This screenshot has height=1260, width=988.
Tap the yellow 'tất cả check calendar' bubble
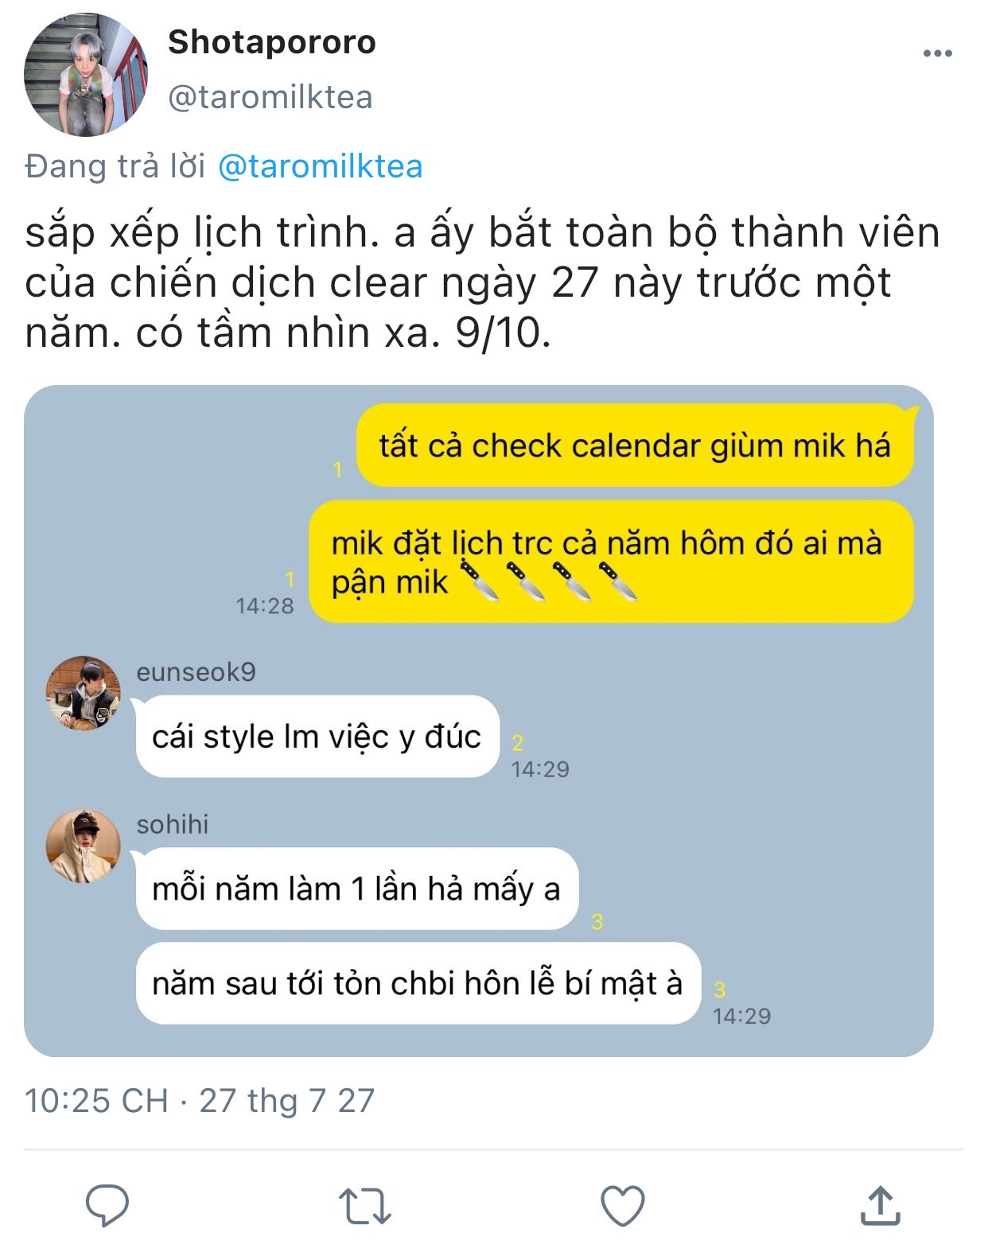635,445
